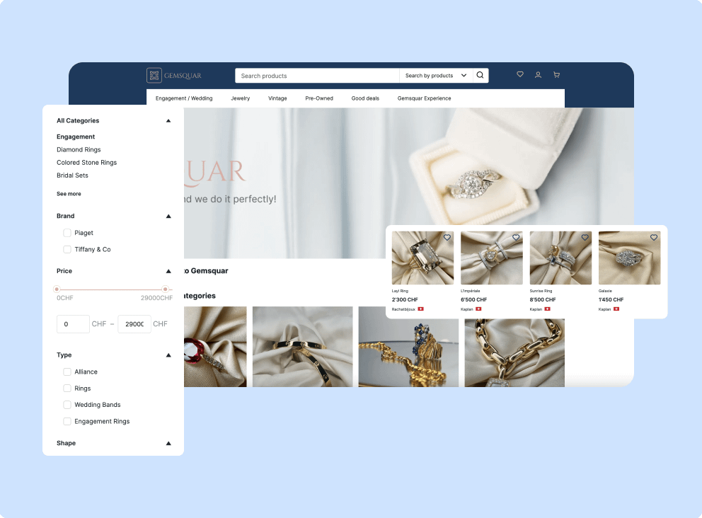Enable the Piaget brand filter

(x=67, y=232)
